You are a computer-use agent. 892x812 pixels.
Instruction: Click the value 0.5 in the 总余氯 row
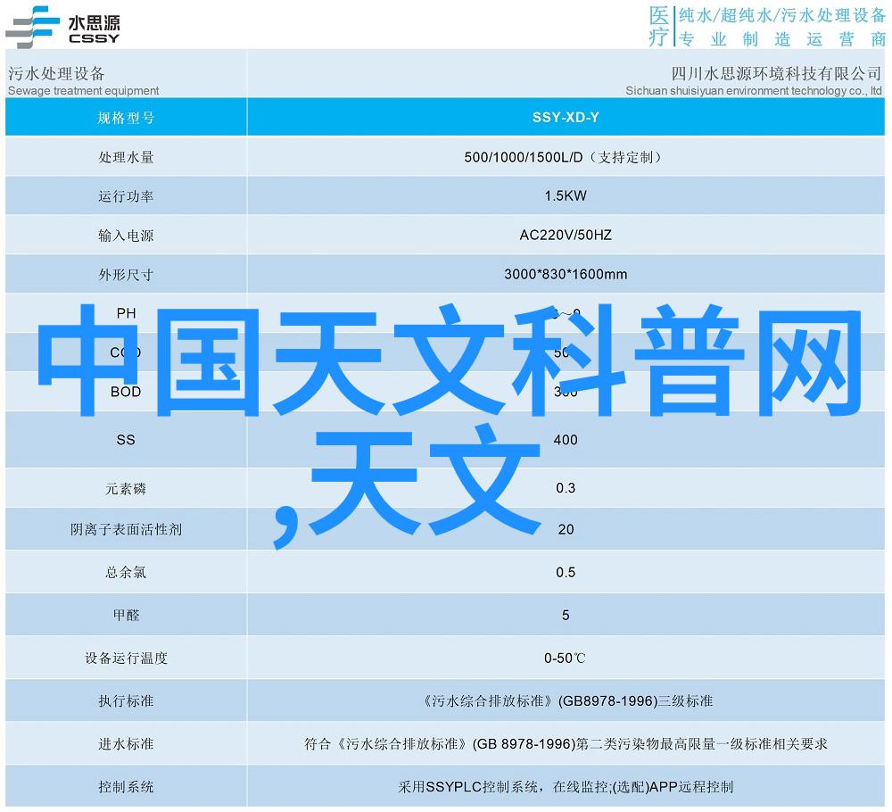point(566,572)
